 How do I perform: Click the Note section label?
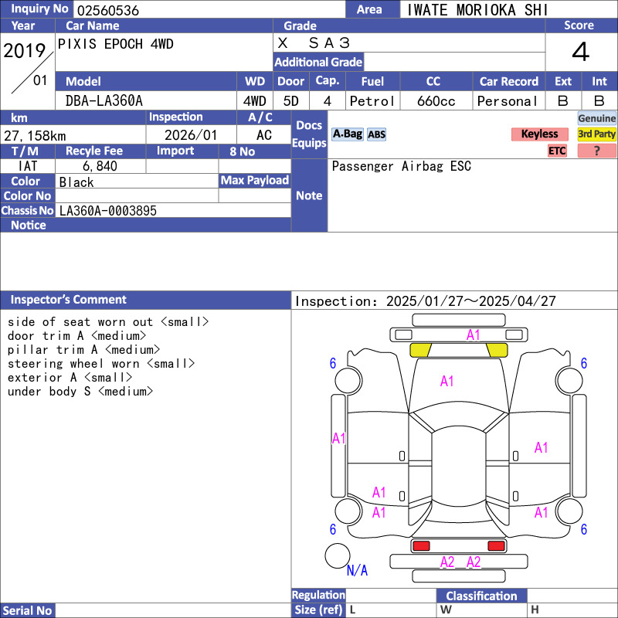click(x=309, y=195)
